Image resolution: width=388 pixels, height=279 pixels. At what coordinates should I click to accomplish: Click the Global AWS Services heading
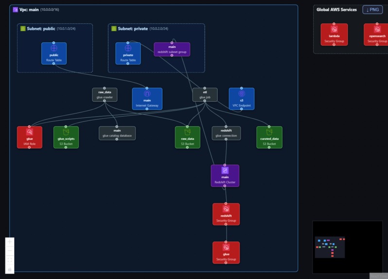pos(336,10)
